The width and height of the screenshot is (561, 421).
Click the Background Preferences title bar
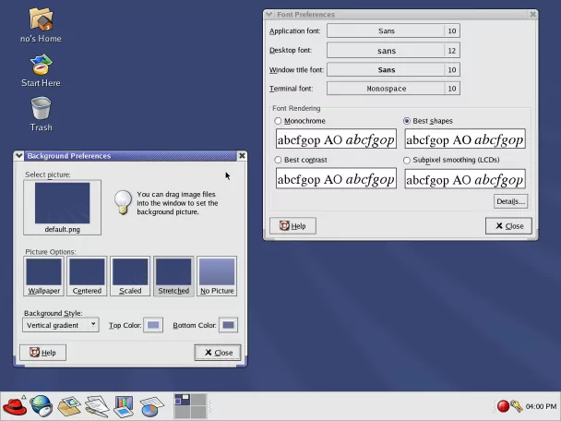tap(130, 156)
